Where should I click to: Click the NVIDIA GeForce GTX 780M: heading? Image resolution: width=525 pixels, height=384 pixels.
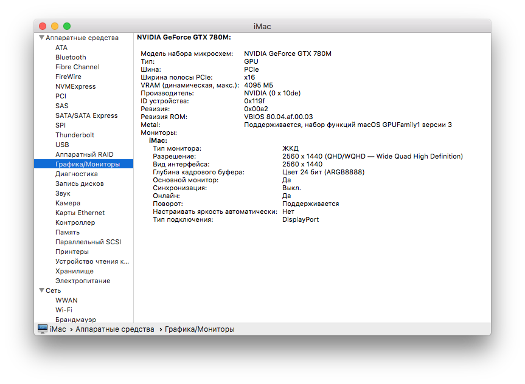(x=184, y=37)
